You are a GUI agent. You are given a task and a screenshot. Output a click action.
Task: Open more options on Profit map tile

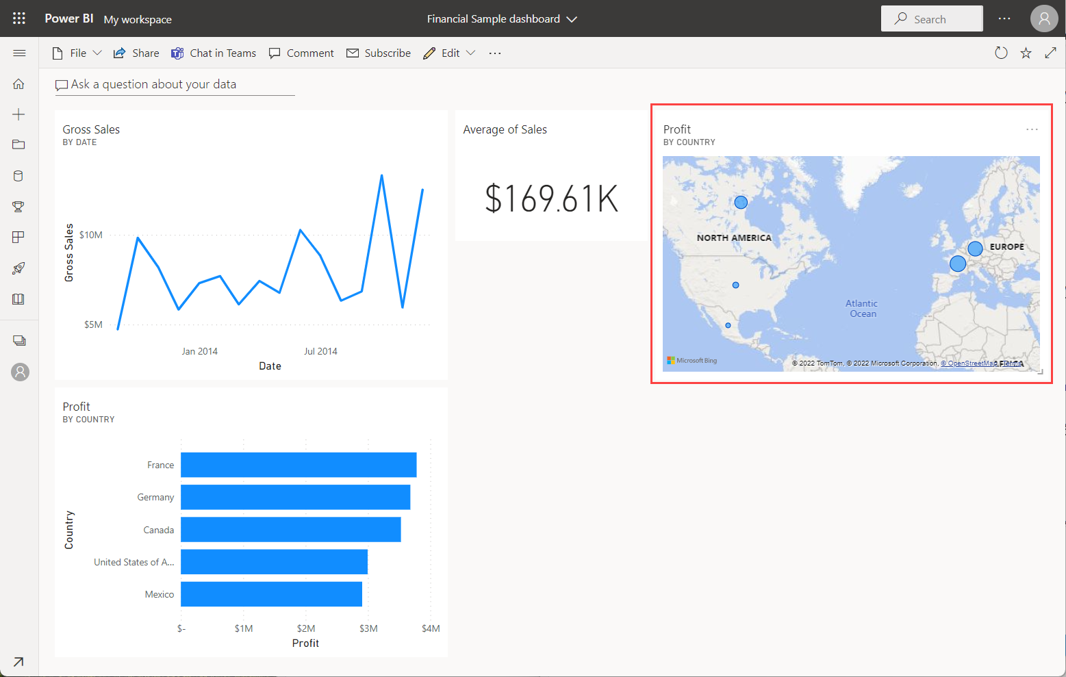[x=1032, y=129]
